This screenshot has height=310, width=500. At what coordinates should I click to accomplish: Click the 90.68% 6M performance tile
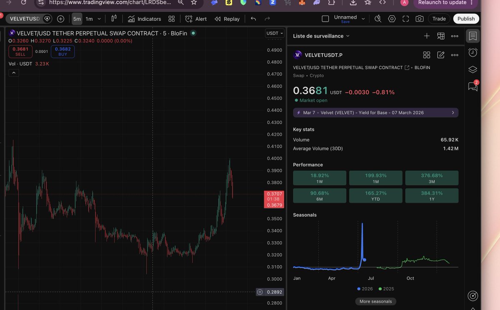pyautogui.click(x=320, y=196)
